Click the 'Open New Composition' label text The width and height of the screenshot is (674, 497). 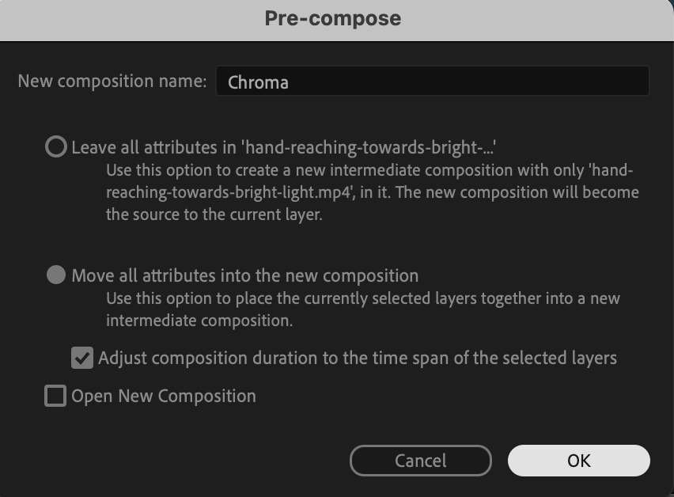coord(164,396)
